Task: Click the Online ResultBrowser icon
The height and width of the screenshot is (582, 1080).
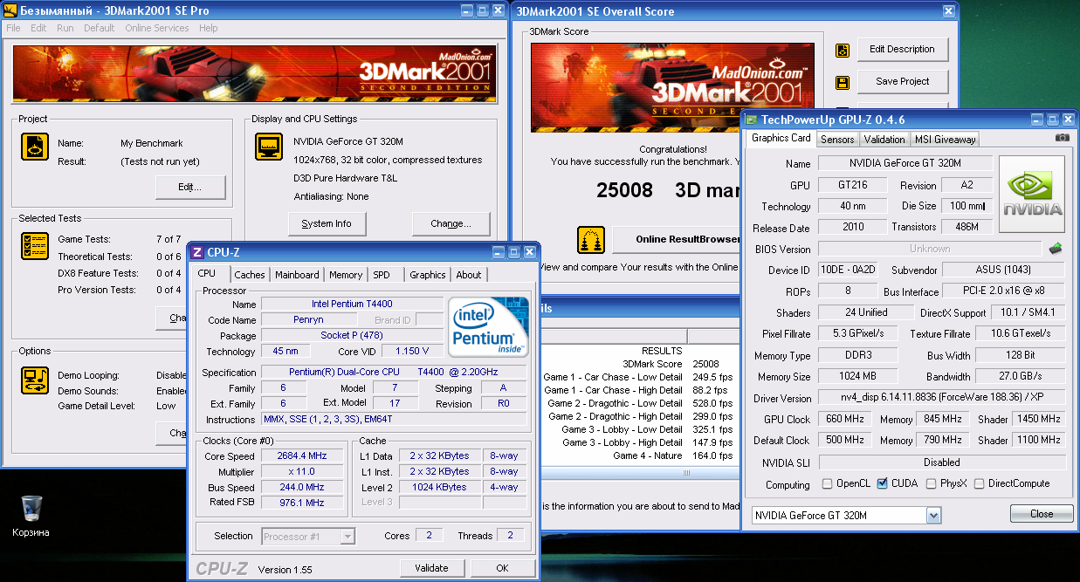Action: 591,239
